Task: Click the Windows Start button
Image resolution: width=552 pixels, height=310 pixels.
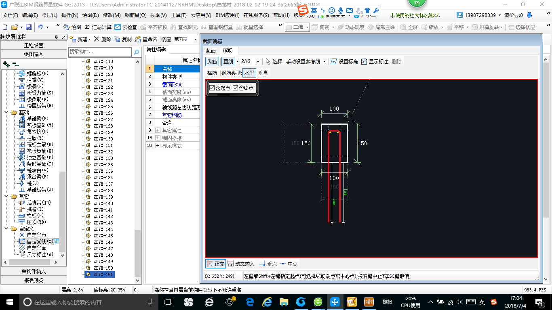Action: [x=9, y=302]
